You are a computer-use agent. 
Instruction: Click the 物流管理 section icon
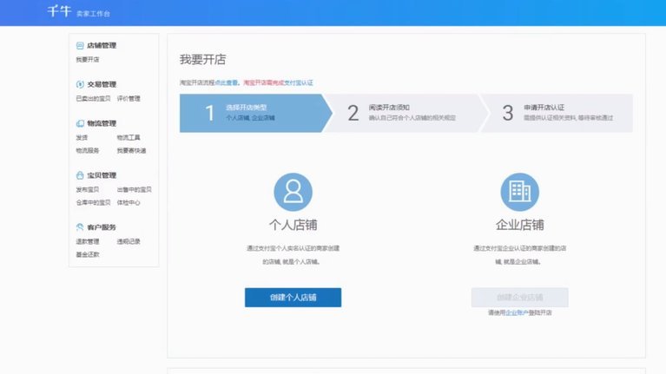coord(80,123)
